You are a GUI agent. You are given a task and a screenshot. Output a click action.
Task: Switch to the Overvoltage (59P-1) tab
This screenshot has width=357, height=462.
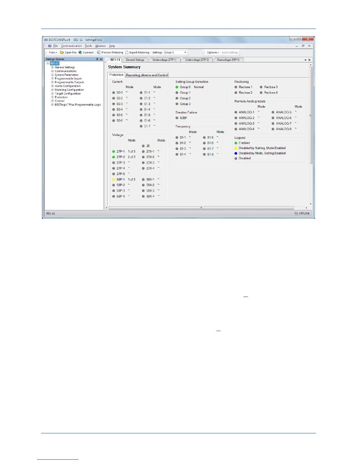(228, 60)
